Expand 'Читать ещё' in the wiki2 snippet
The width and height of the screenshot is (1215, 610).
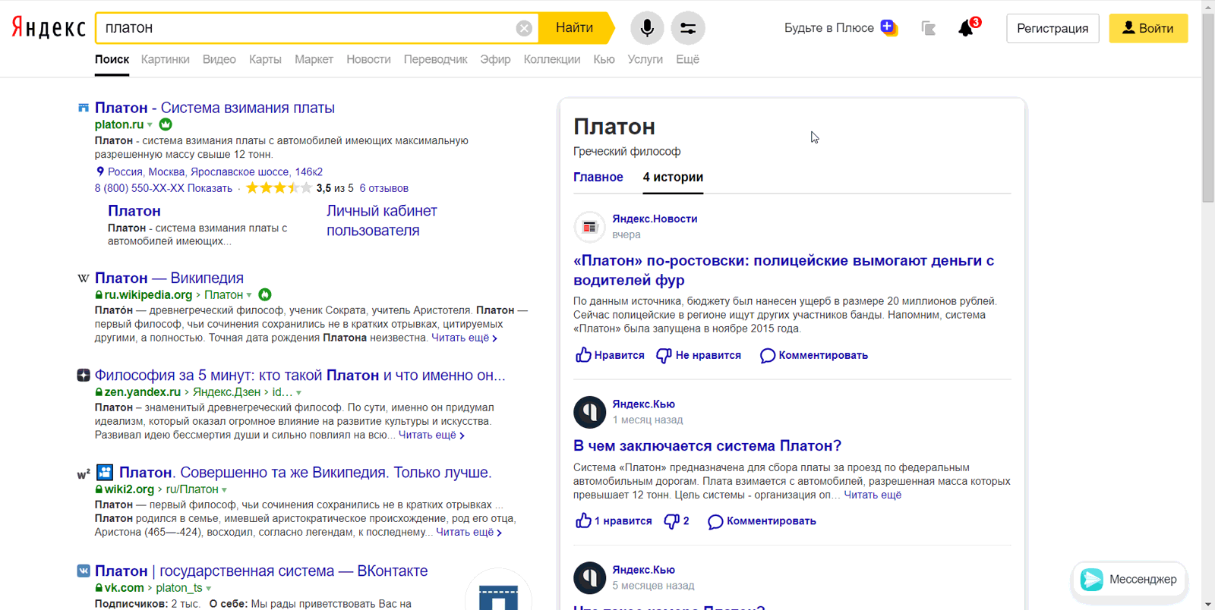(469, 532)
